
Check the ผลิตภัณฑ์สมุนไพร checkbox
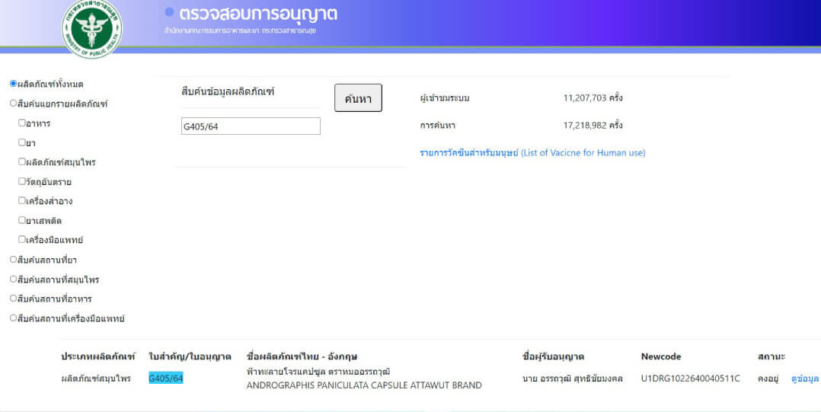(22, 161)
